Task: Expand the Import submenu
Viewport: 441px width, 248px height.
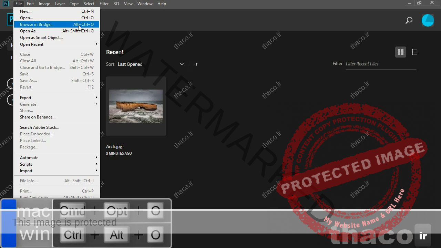Action: coord(57,171)
